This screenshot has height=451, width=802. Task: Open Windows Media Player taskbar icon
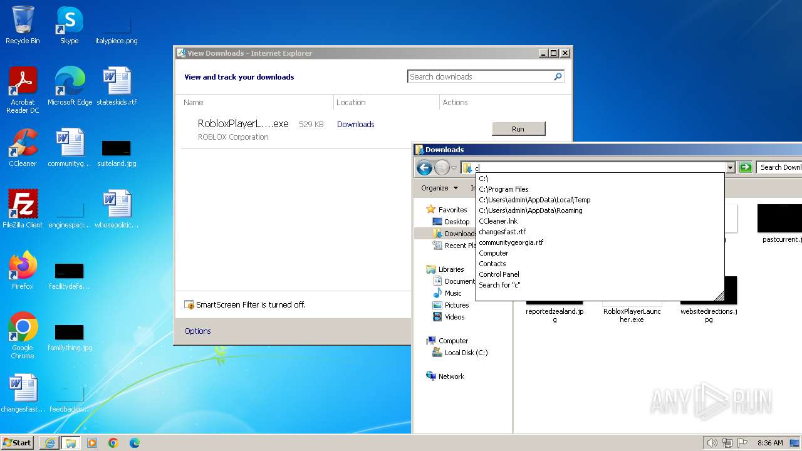point(92,443)
